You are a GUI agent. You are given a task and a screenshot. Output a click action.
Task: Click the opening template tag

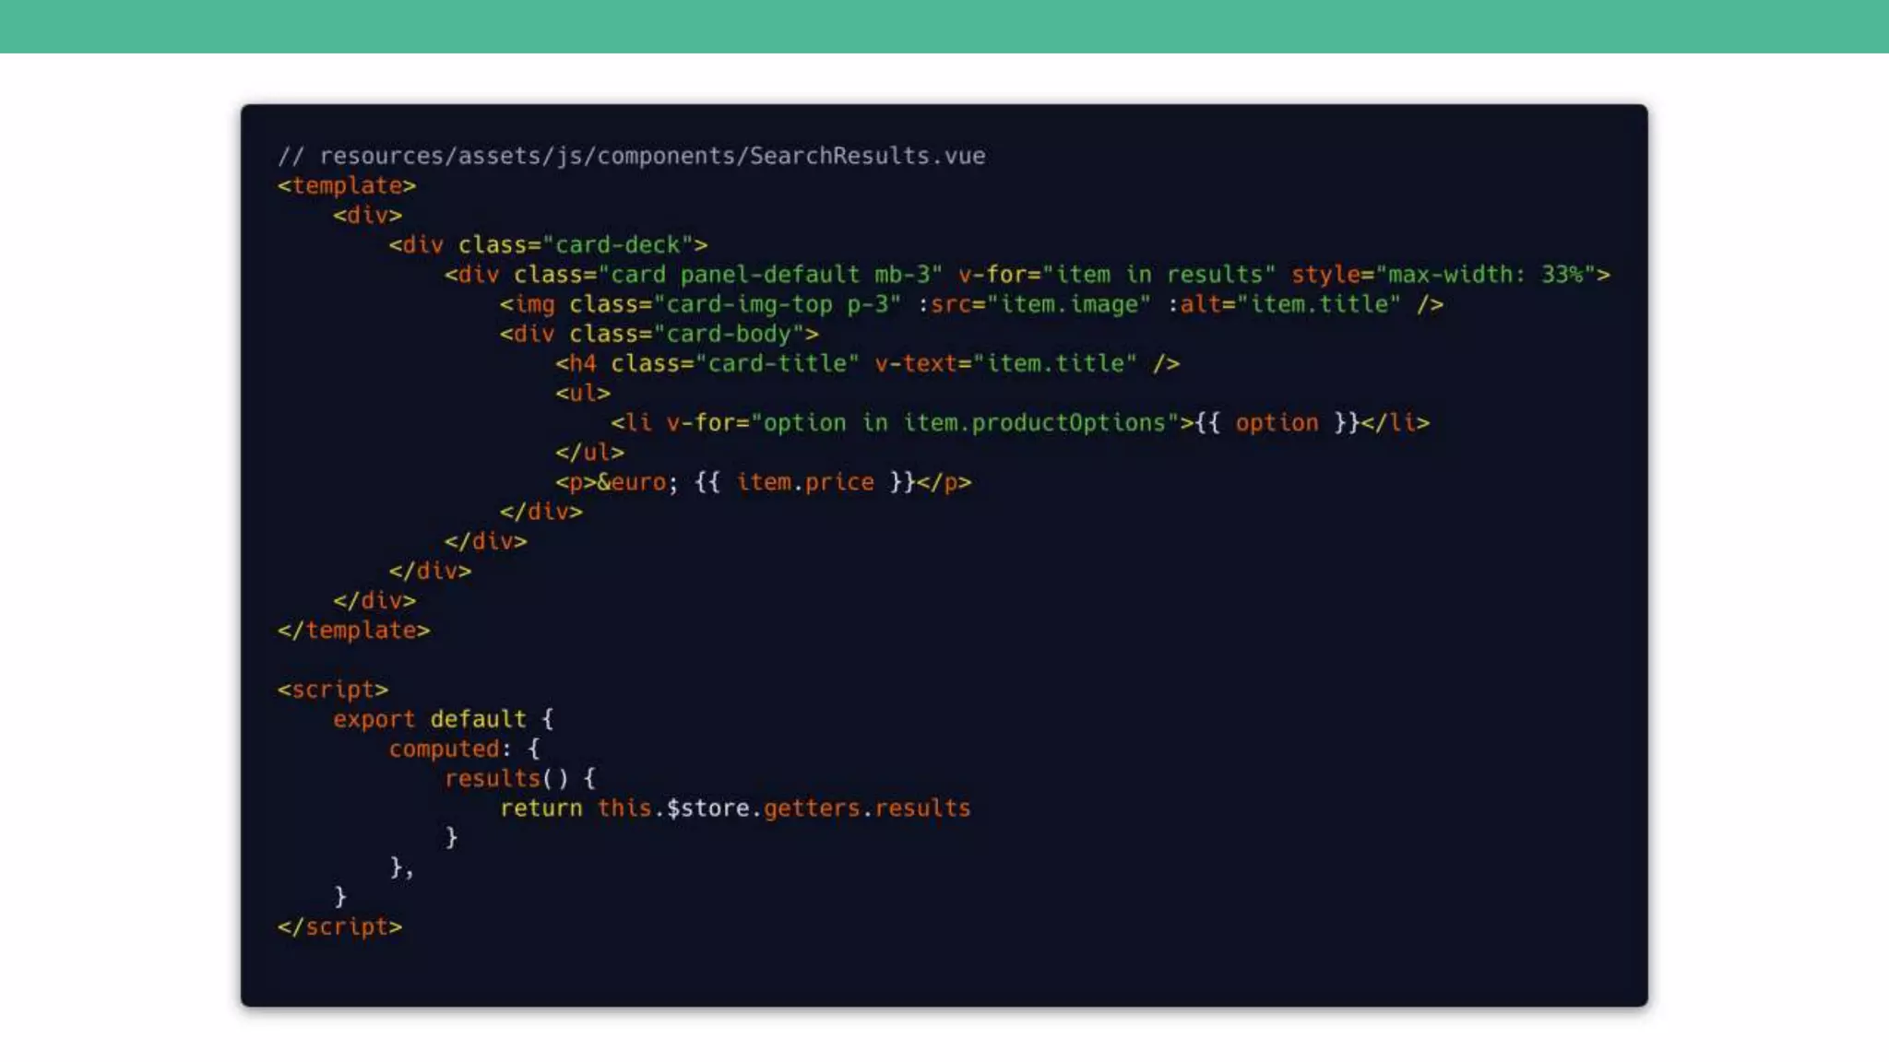347,185
